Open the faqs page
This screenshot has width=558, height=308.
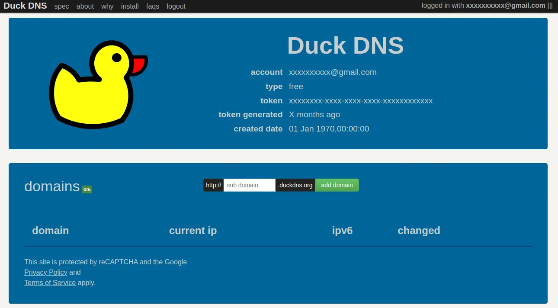tap(153, 6)
